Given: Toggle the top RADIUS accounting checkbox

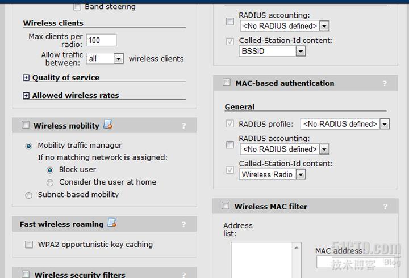Looking at the screenshot, I should pos(230,22).
